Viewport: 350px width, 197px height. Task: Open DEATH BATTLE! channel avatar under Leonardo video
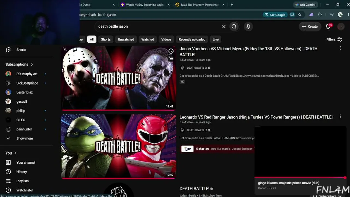pos(183,130)
